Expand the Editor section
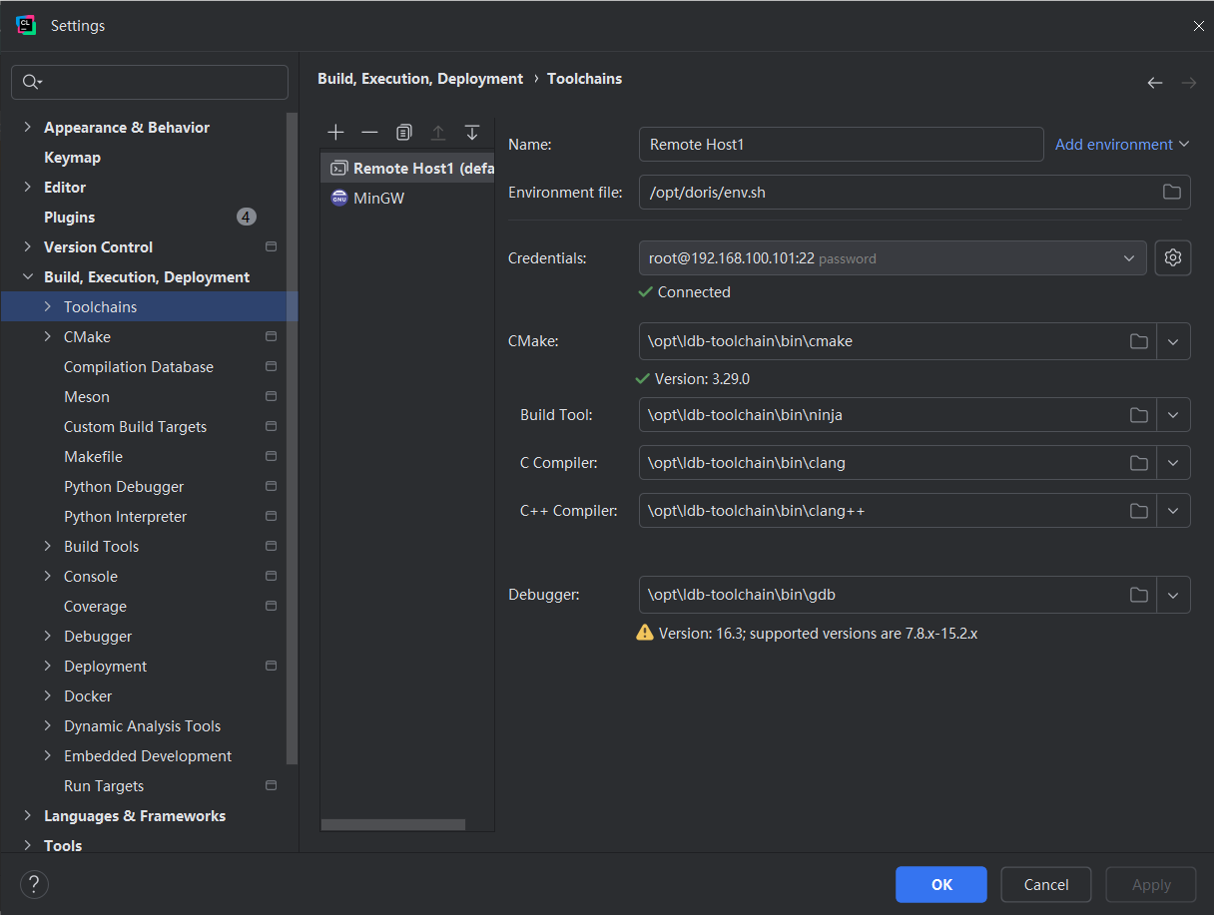 (27, 187)
